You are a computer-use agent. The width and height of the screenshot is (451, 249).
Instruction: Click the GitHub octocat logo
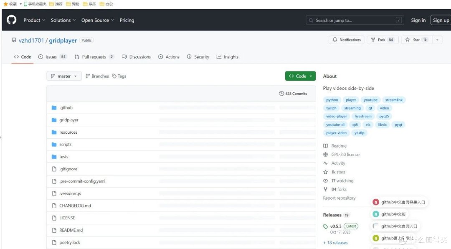pos(12,20)
